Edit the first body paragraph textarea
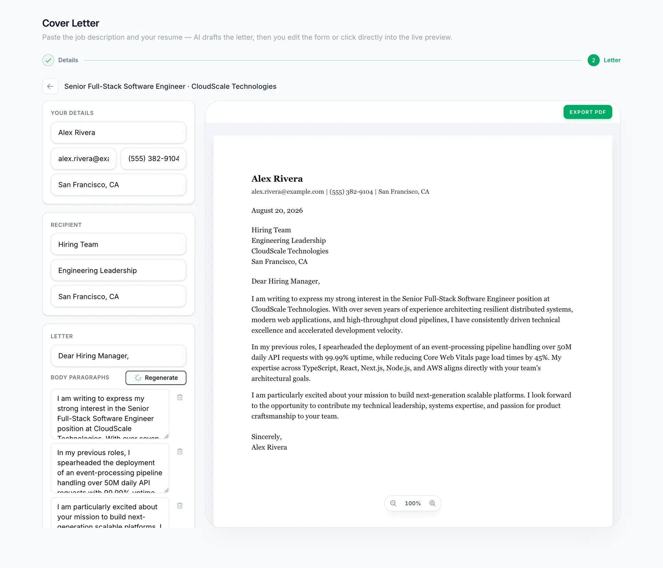This screenshot has height=568, width=663. pyautogui.click(x=110, y=414)
